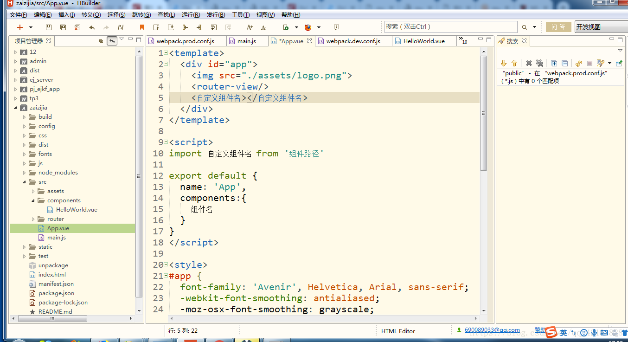The height and width of the screenshot is (342, 628).
Task: Click the Sogou input method S icon
Action: [551, 332]
